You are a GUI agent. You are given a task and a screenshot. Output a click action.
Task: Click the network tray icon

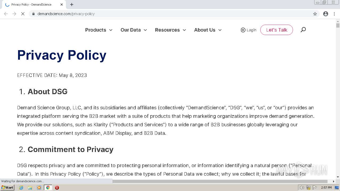pyautogui.click(x=308, y=188)
